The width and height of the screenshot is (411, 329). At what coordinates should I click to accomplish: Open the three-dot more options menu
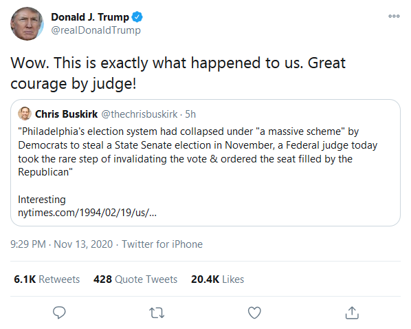click(x=394, y=17)
